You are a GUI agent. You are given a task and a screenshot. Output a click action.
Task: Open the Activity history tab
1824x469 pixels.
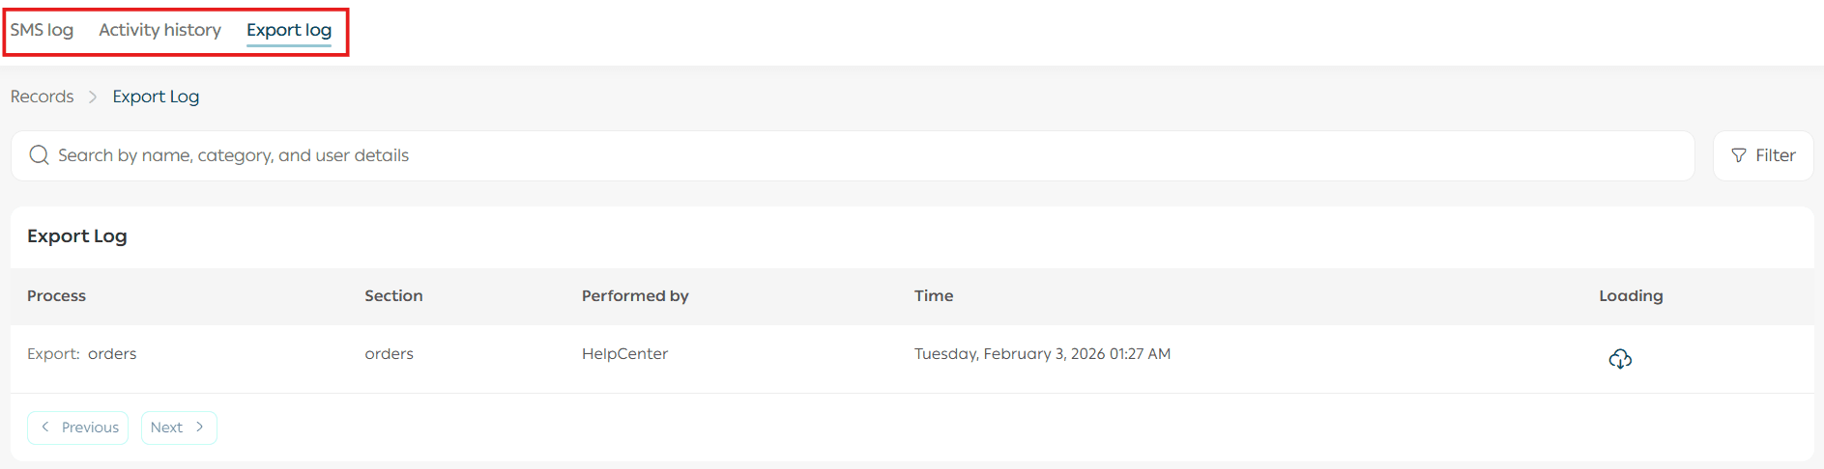point(159,30)
